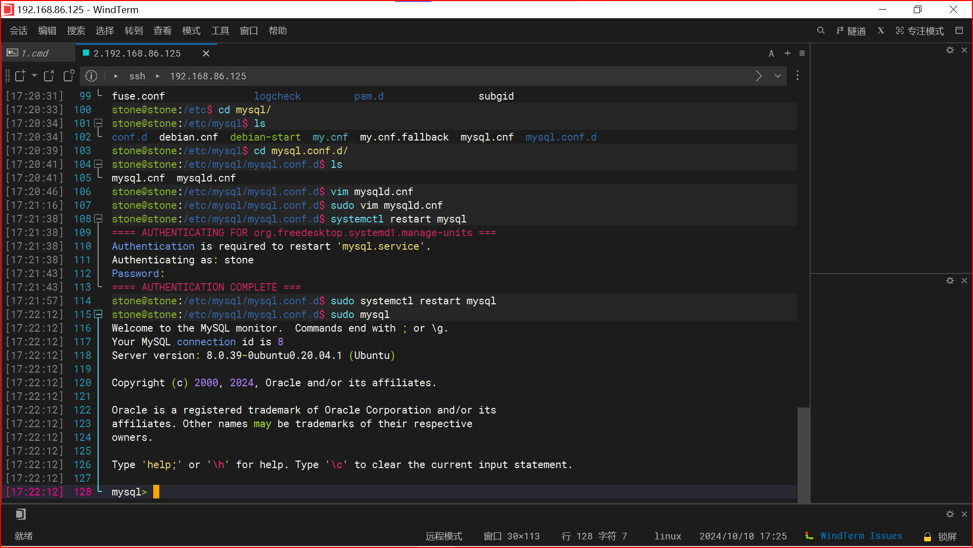Click the new session icon
Screen dimensions: 973x548
[x=20, y=76]
